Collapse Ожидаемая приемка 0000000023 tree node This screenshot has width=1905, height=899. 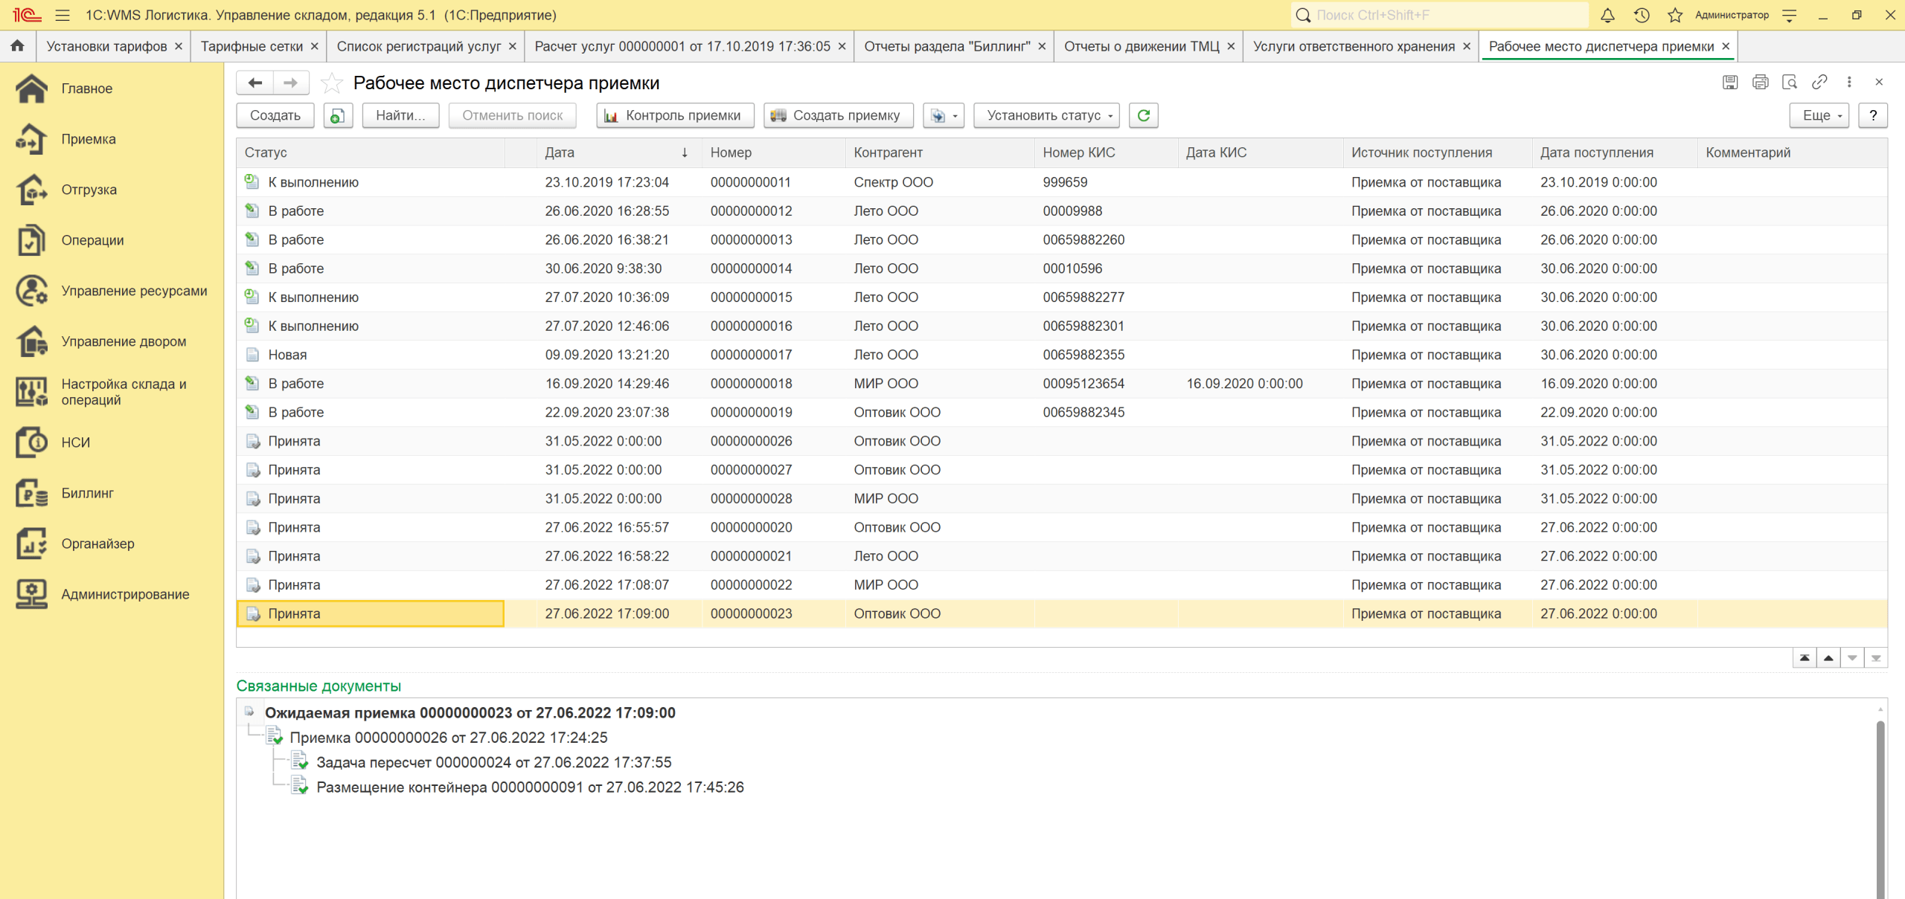click(249, 712)
